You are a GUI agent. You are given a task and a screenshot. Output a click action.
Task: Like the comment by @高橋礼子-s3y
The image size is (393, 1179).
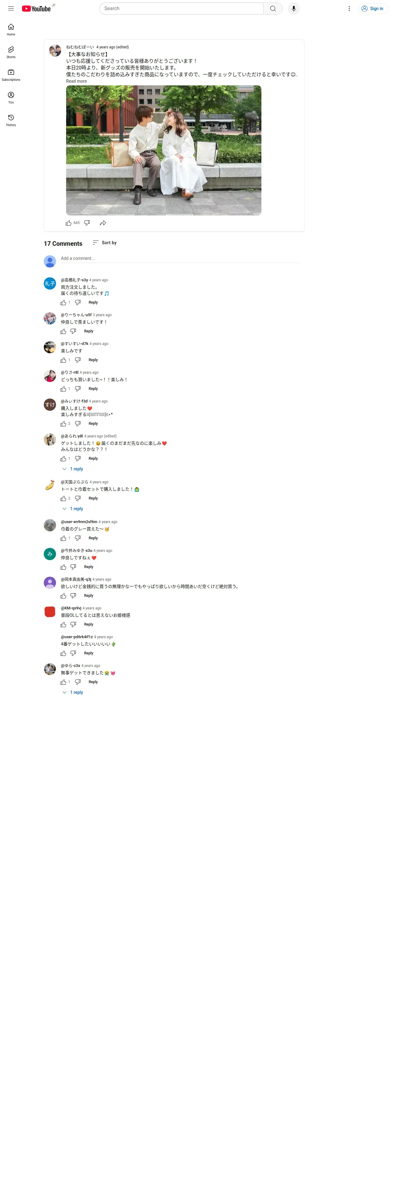click(x=64, y=302)
